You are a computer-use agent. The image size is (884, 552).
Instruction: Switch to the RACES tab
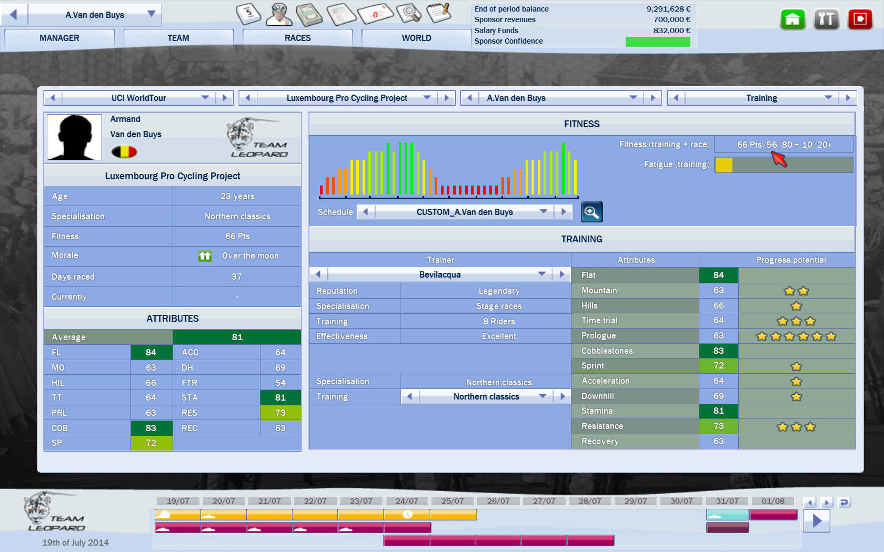[x=297, y=38]
